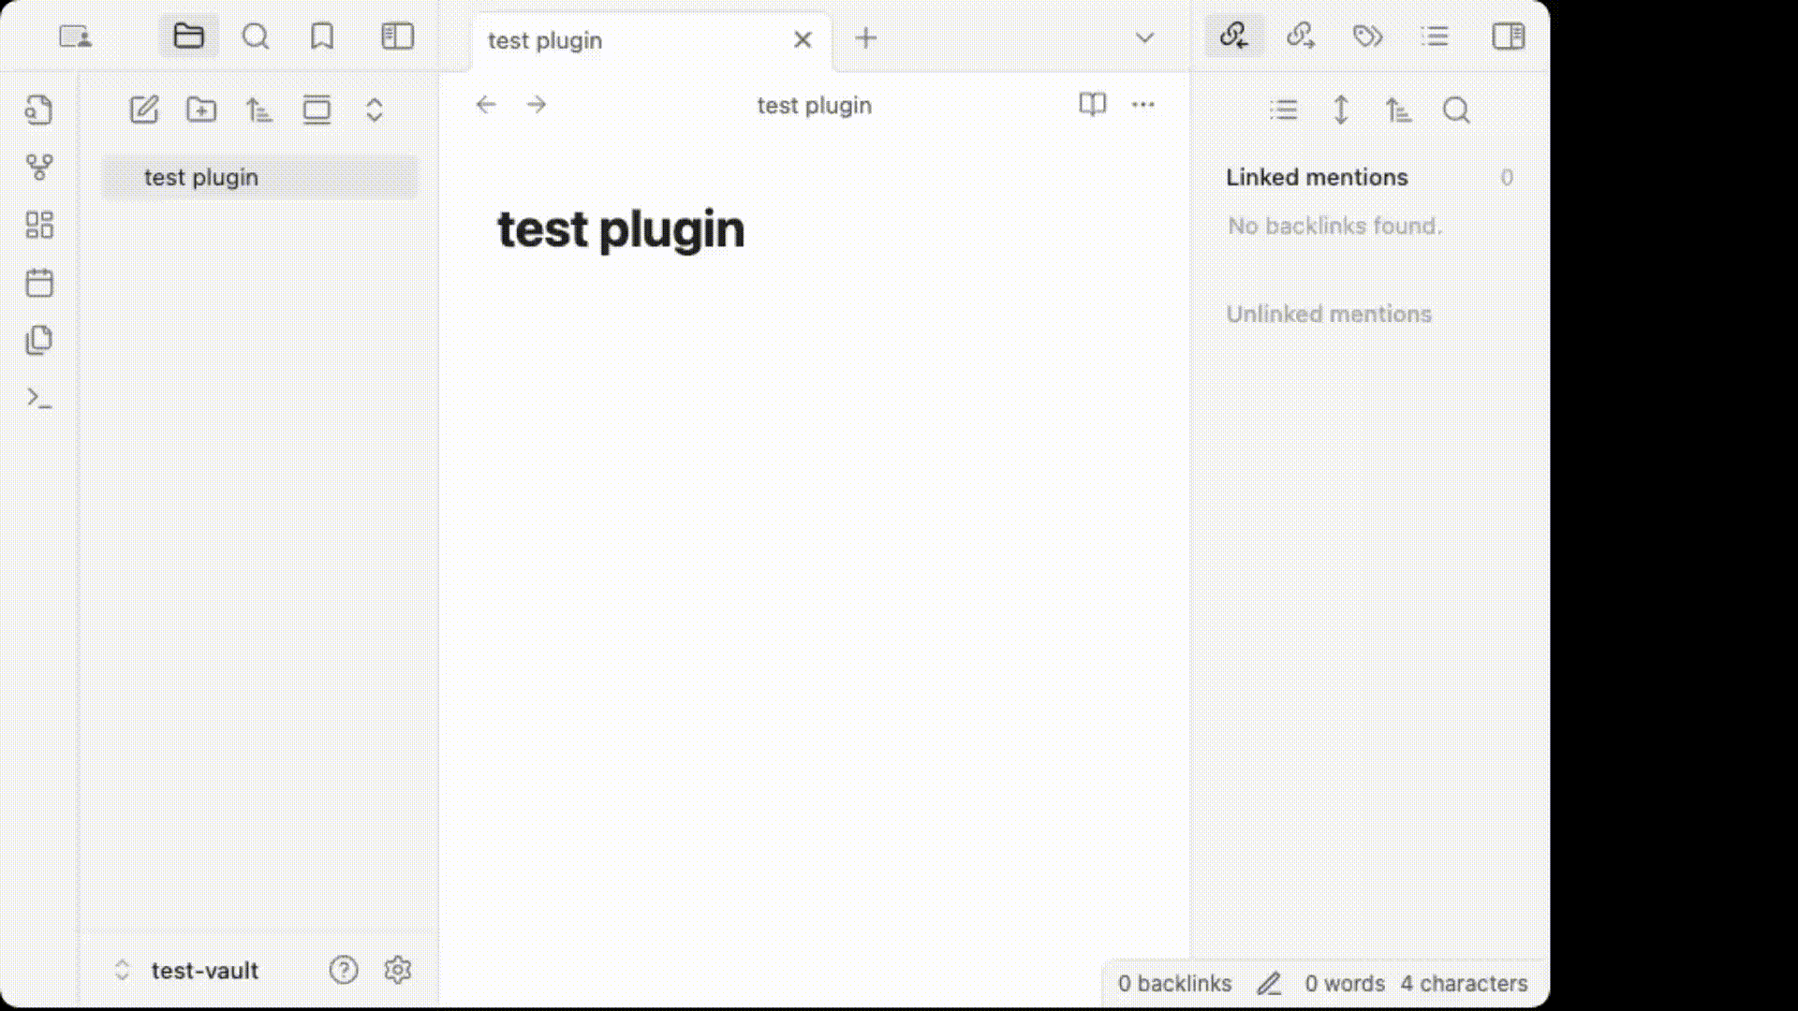Click the test plugin tab label

coord(545,39)
